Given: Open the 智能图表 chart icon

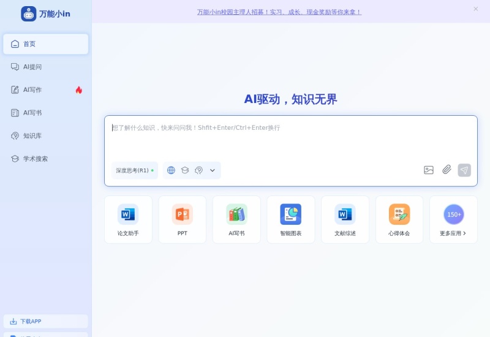Looking at the screenshot, I should 290,214.
